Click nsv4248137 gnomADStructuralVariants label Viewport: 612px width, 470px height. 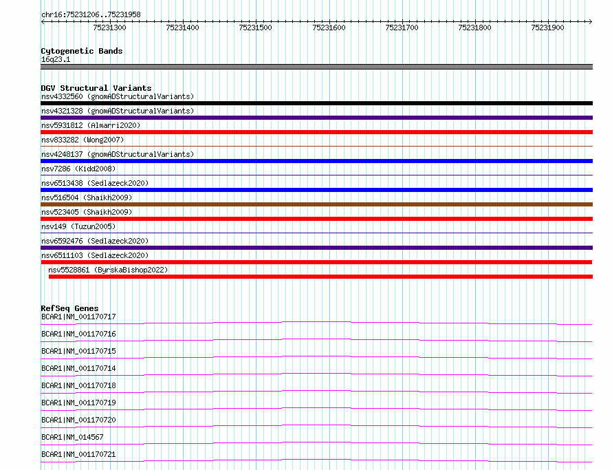click(x=118, y=154)
